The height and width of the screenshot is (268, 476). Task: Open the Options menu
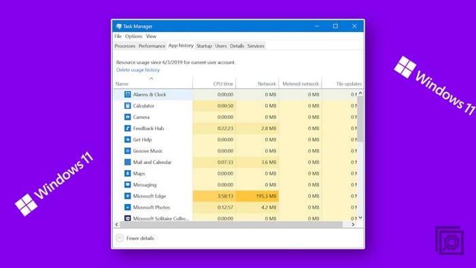(x=133, y=36)
